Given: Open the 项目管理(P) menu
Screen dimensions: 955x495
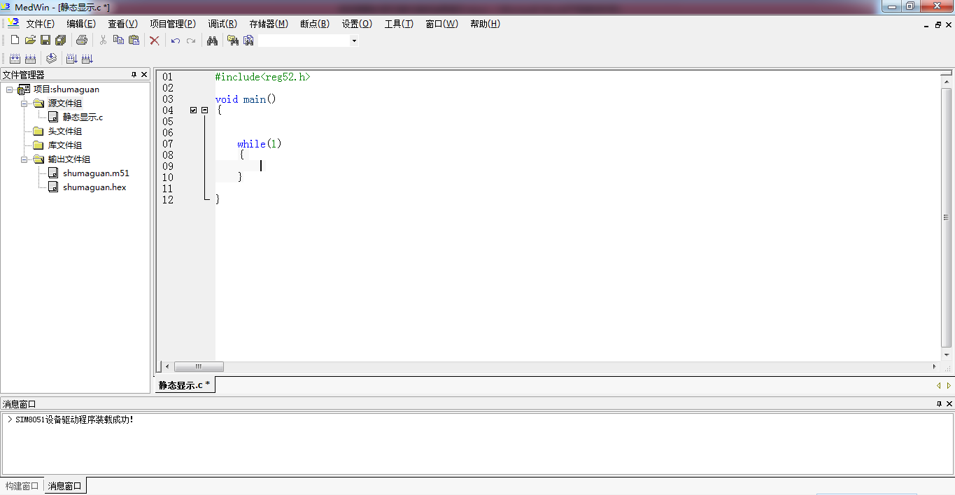Looking at the screenshot, I should (173, 24).
